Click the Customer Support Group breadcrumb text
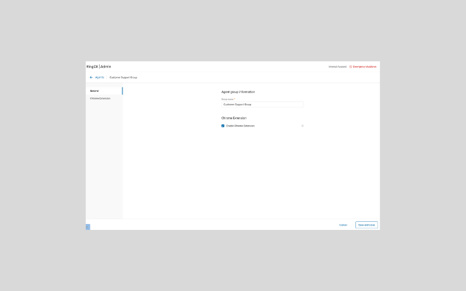The image size is (466, 291). click(123, 78)
